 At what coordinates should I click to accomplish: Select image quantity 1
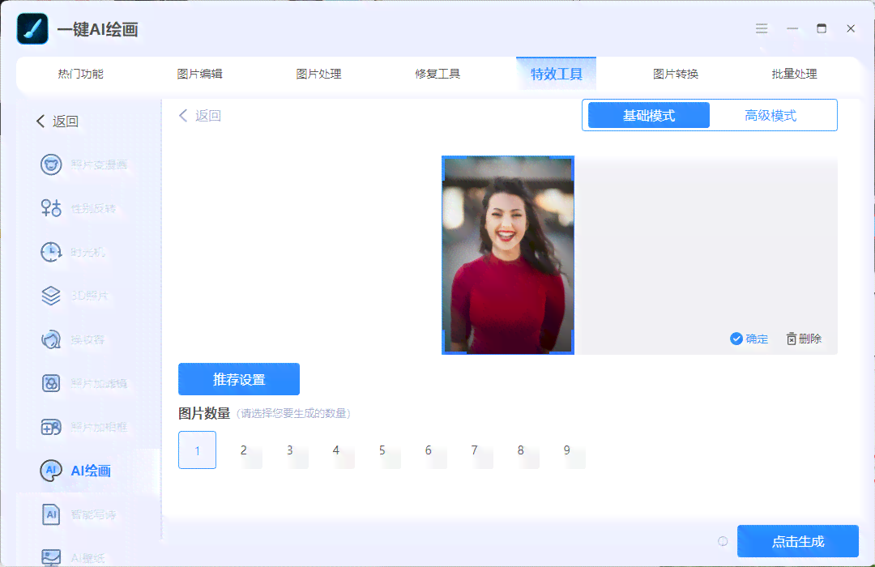click(197, 450)
